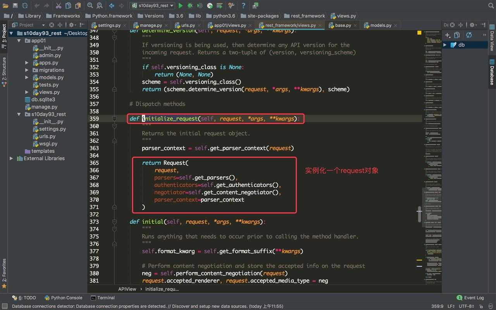496x310 pixels.
Task: Toggle the Python Console tool window
Action: point(63,298)
